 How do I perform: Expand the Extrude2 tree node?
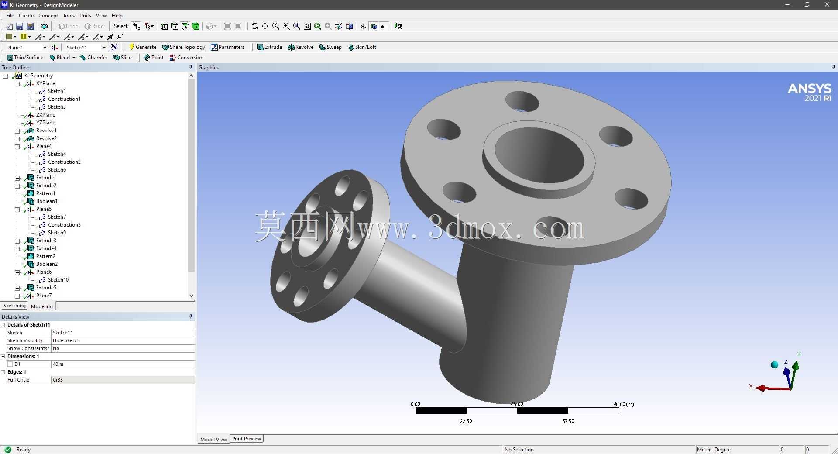point(17,186)
